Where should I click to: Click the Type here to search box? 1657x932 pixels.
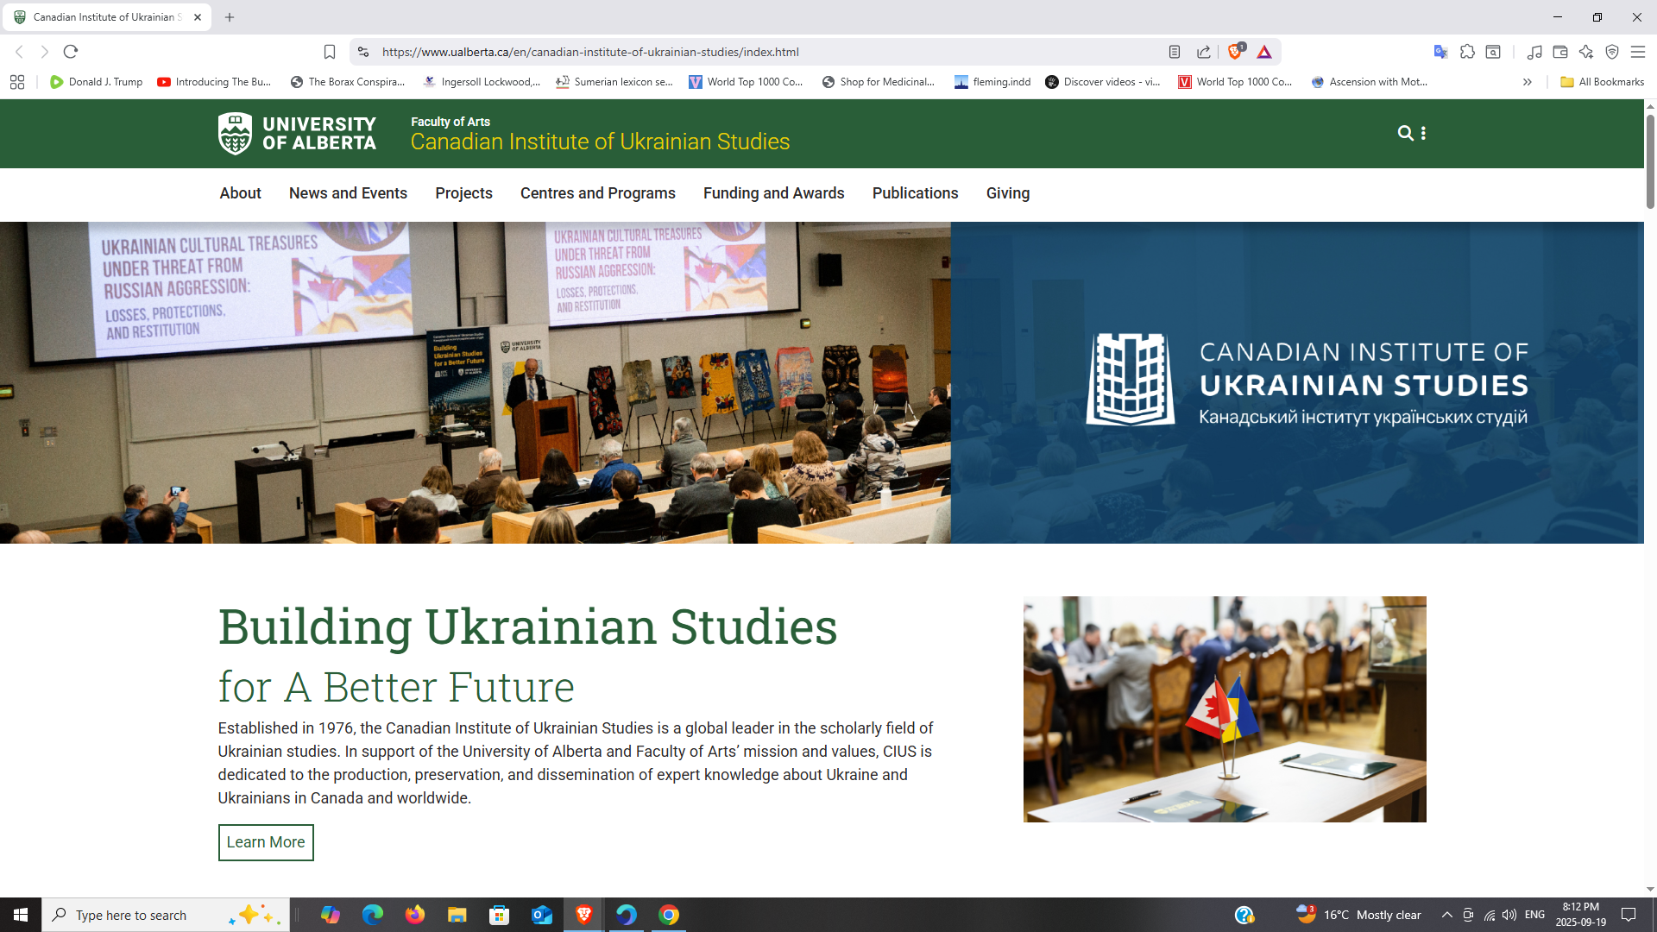pyautogui.click(x=166, y=915)
